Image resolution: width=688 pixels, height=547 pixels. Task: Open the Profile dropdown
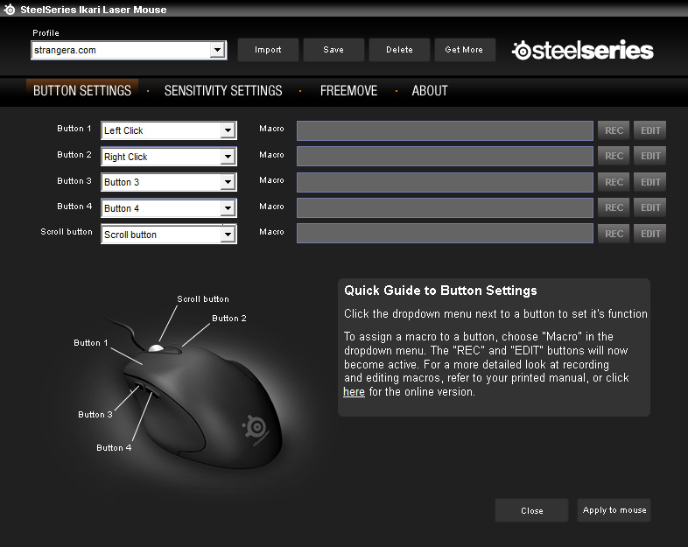(x=218, y=51)
